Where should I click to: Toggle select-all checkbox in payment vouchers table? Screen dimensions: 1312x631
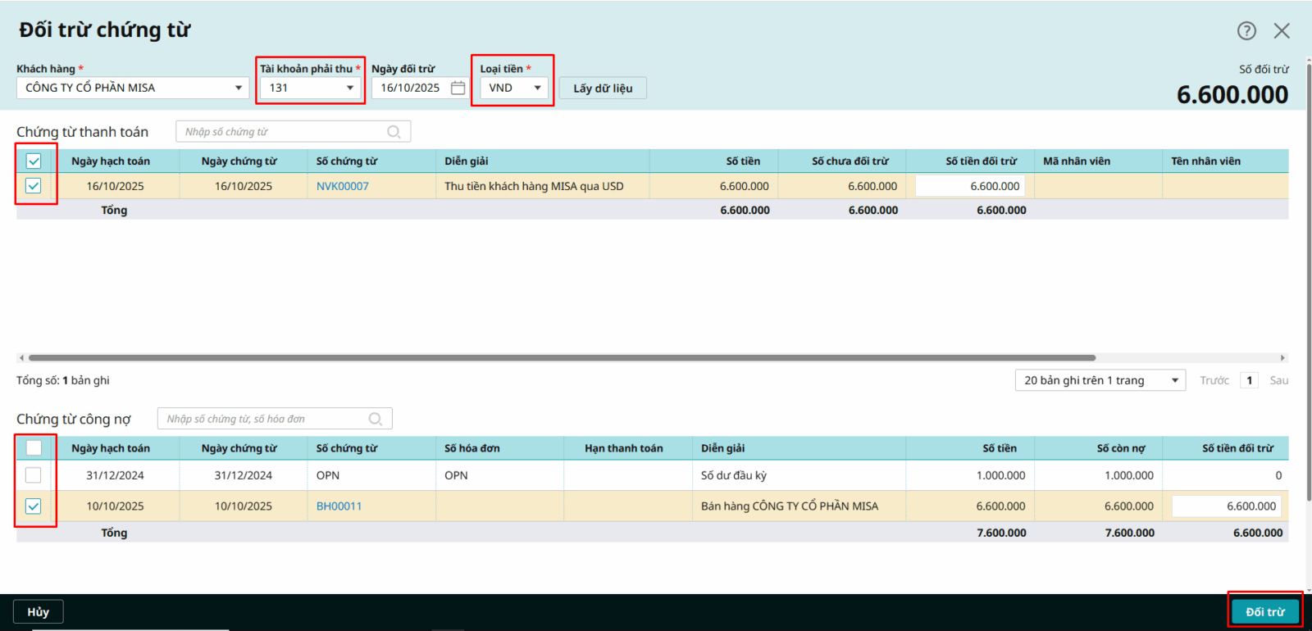[34, 161]
